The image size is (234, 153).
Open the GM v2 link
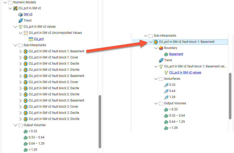coord(28,14)
